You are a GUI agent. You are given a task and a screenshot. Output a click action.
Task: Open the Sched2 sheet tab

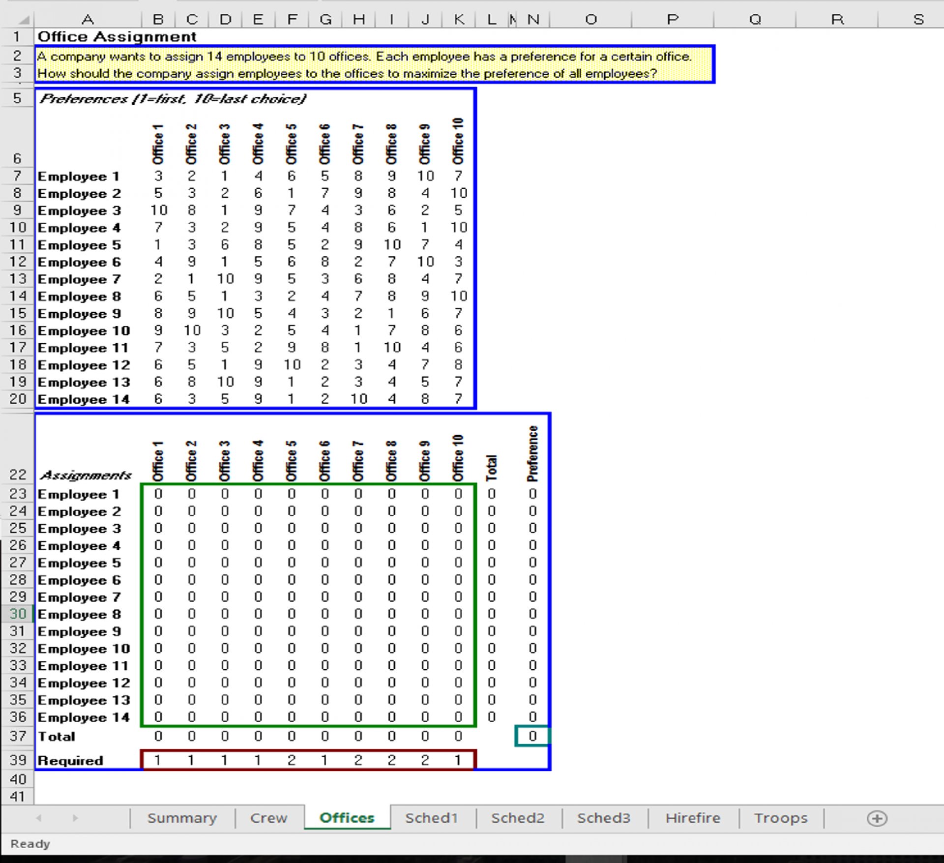coord(518,818)
